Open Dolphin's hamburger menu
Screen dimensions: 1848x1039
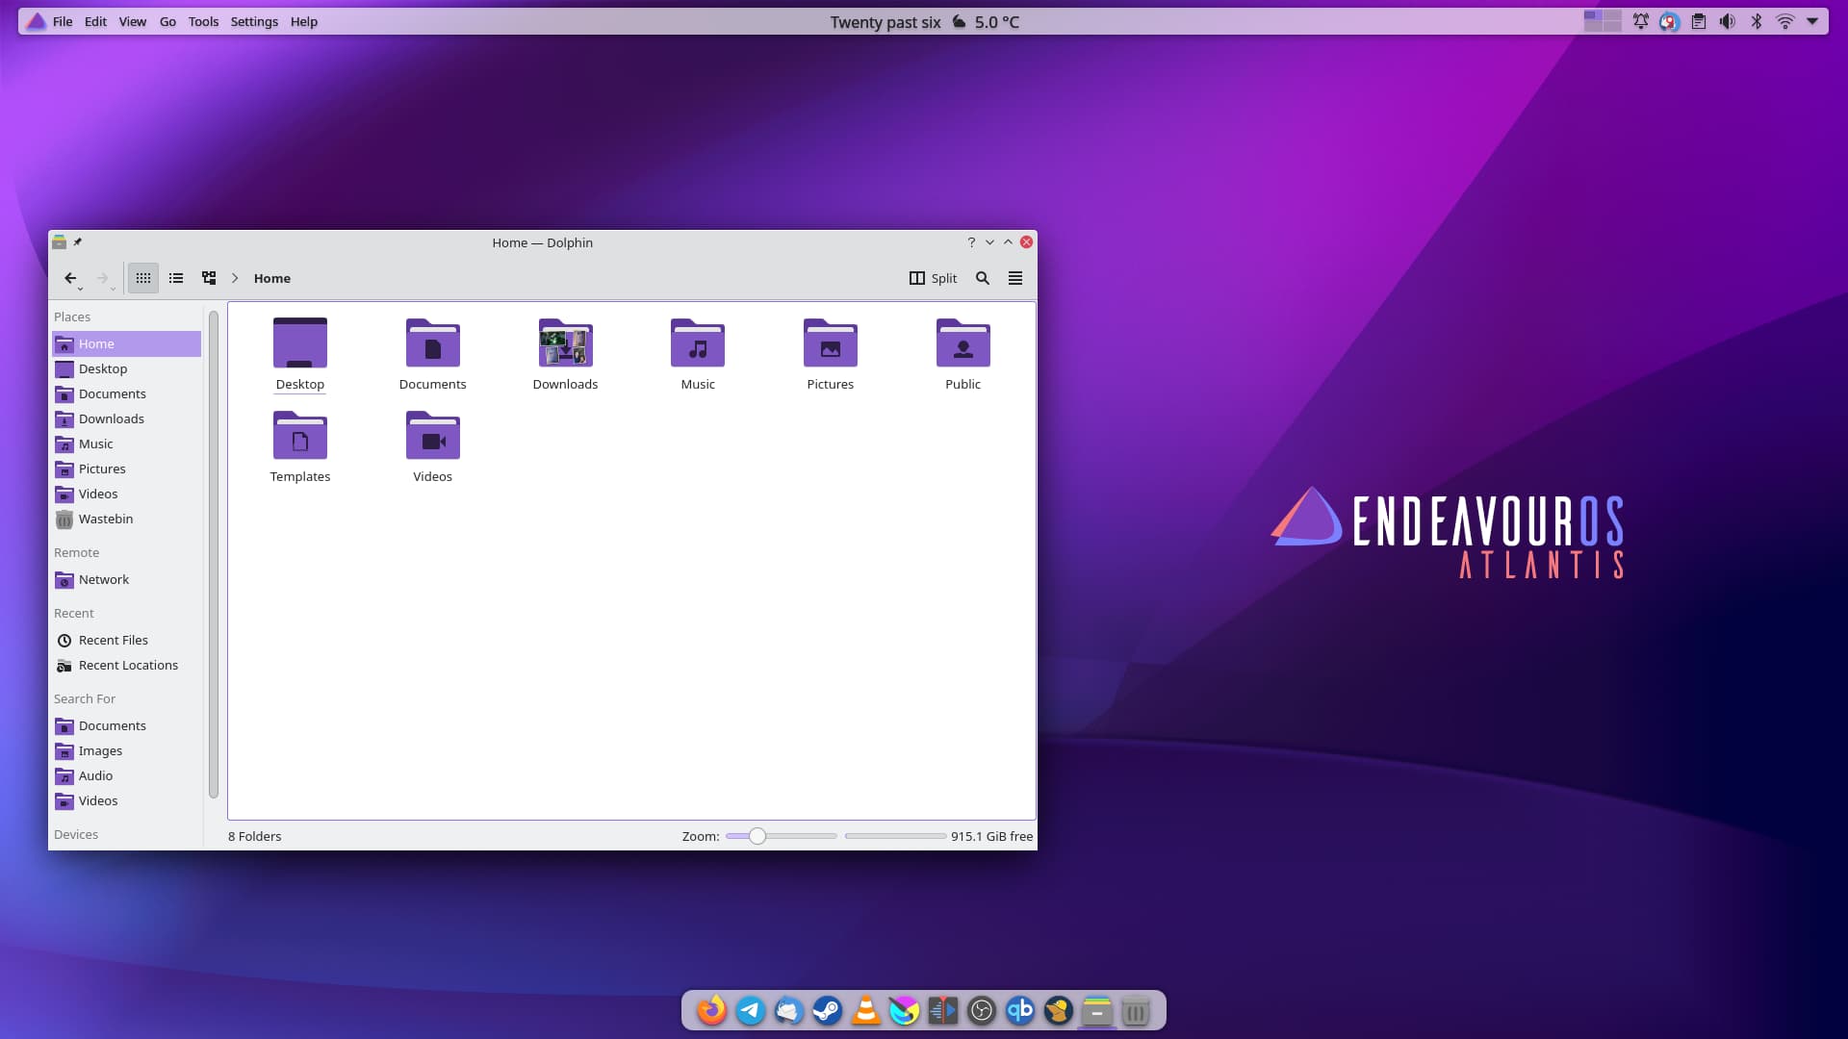(x=1015, y=278)
